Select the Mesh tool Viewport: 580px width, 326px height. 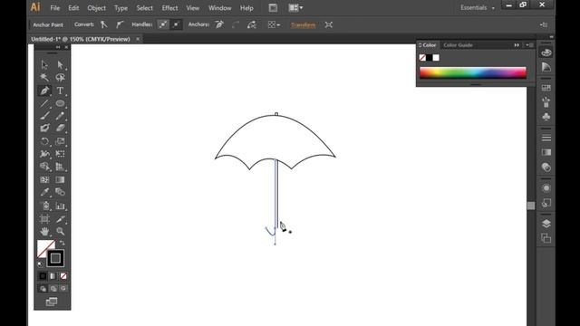tap(44, 179)
